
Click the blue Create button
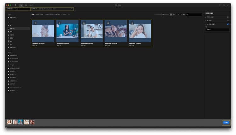[x=226, y=123]
